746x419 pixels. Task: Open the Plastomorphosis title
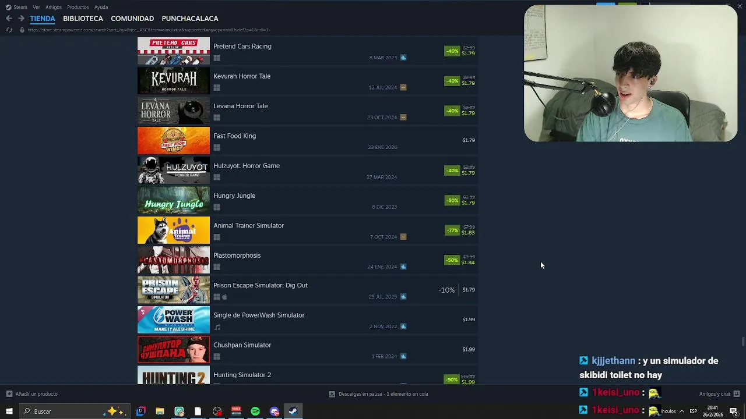(x=237, y=255)
